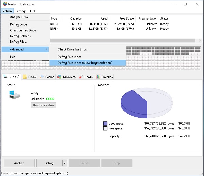Switch to the File list tab
Viewport: 204px width, 176px height.
[x=30, y=77]
